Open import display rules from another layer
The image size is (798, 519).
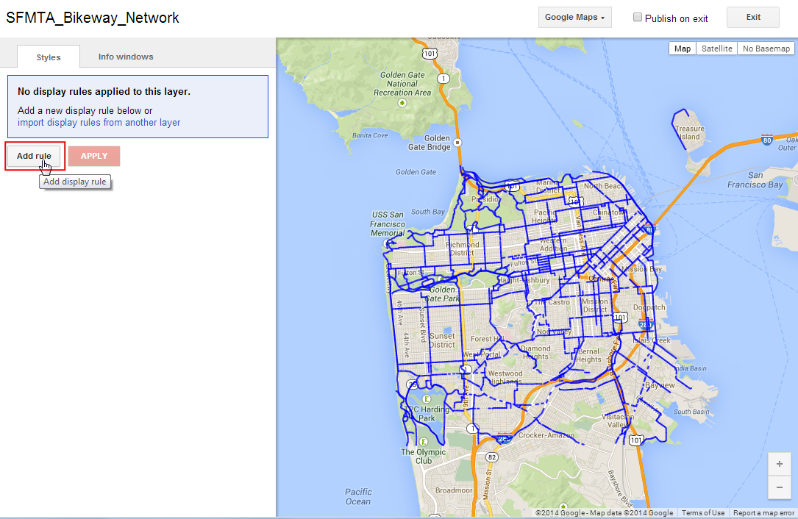pyautogui.click(x=99, y=123)
